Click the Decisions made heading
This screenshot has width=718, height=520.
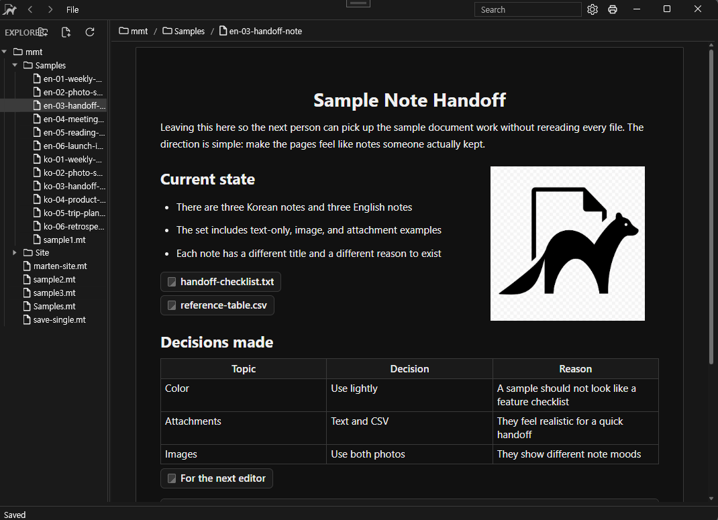pos(217,342)
